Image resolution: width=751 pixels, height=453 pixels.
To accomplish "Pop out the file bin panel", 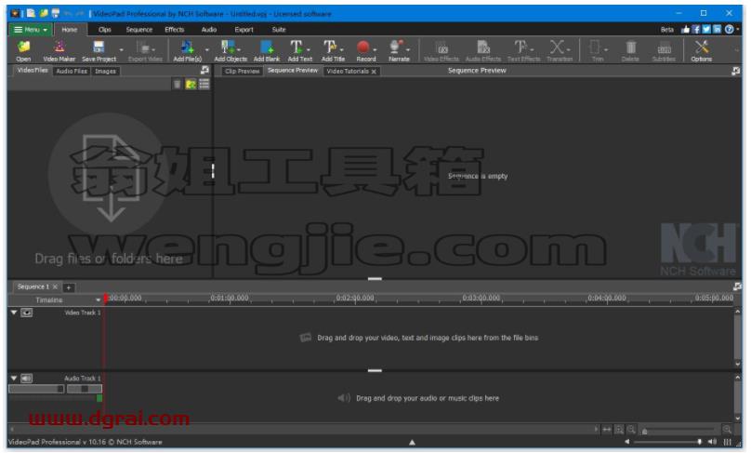I will (x=205, y=70).
